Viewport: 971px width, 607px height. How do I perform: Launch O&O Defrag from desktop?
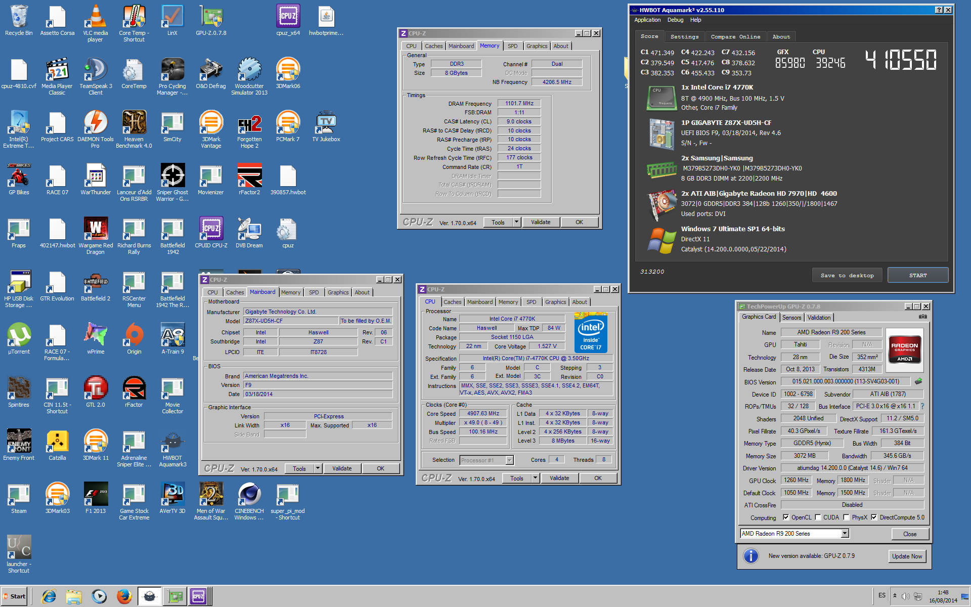(211, 73)
